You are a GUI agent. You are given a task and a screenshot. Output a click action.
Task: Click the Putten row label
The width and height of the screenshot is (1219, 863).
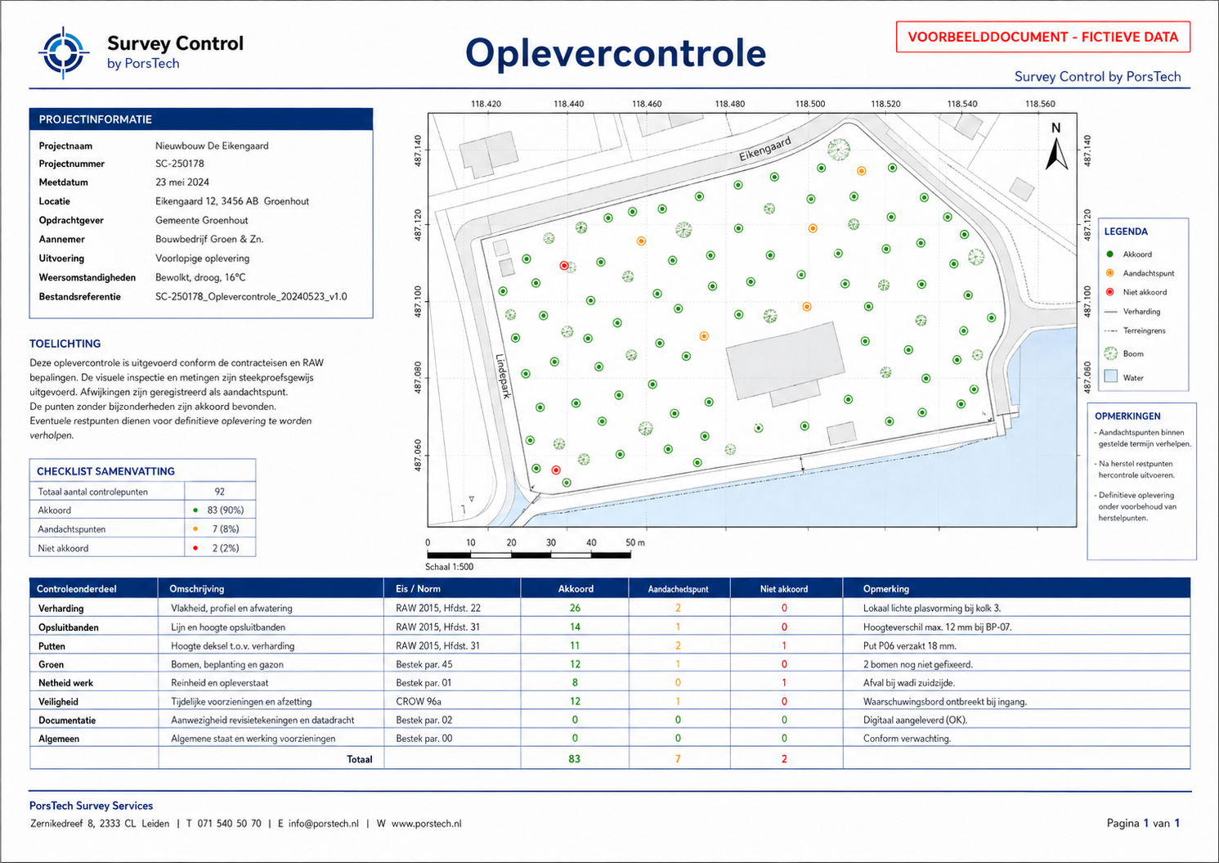coord(52,646)
